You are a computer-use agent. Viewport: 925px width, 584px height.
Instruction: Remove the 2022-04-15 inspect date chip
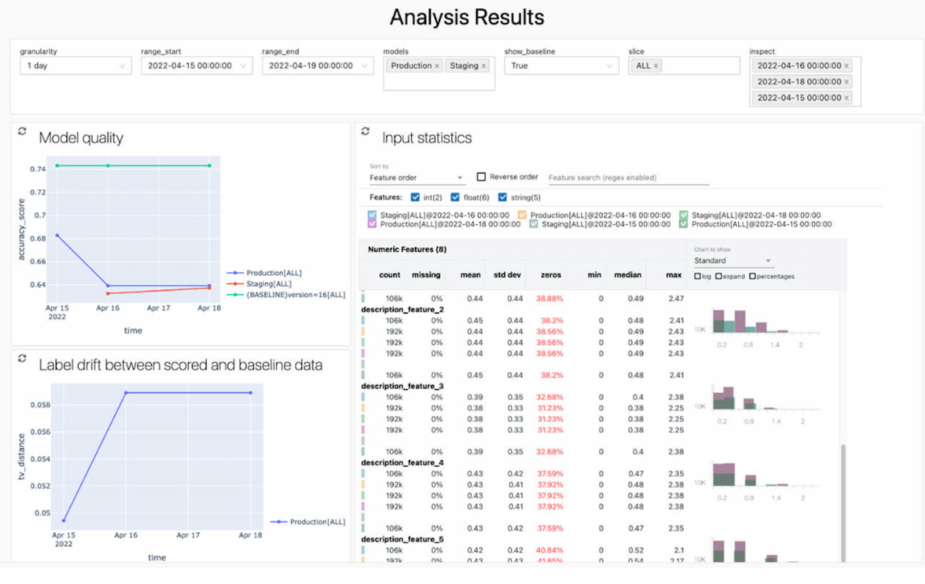[x=846, y=98]
